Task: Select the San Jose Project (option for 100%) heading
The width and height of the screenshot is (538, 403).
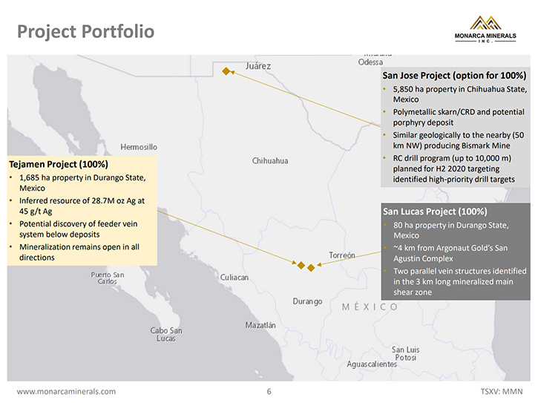Action: (454, 76)
